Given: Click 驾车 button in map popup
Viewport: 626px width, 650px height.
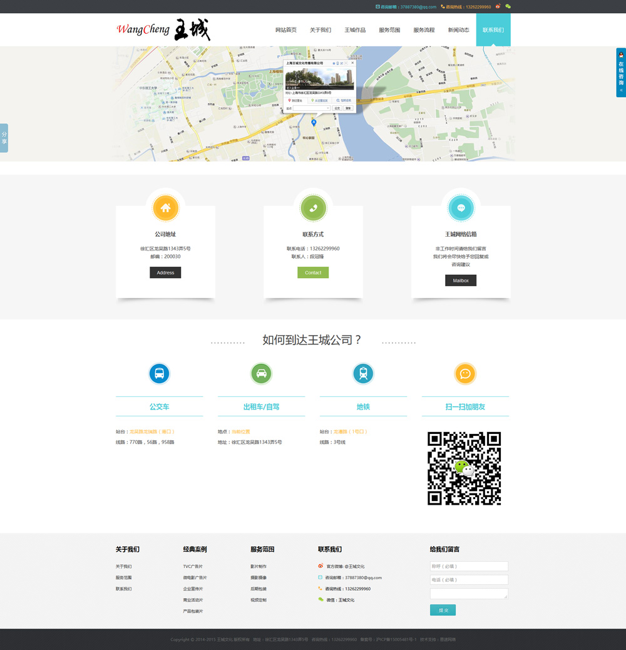Looking at the screenshot, I should coord(348,108).
